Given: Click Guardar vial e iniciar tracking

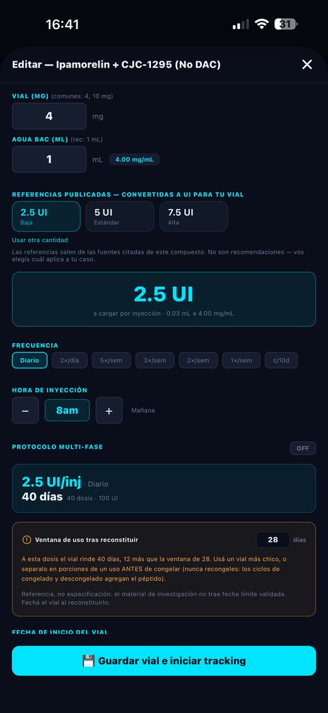Looking at the screenshot, I should (x=164, y=661).
